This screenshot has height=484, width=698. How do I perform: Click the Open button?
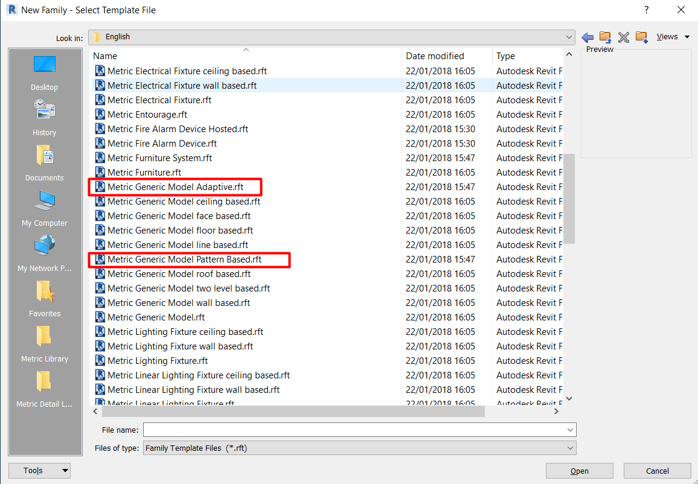[579, 471]
